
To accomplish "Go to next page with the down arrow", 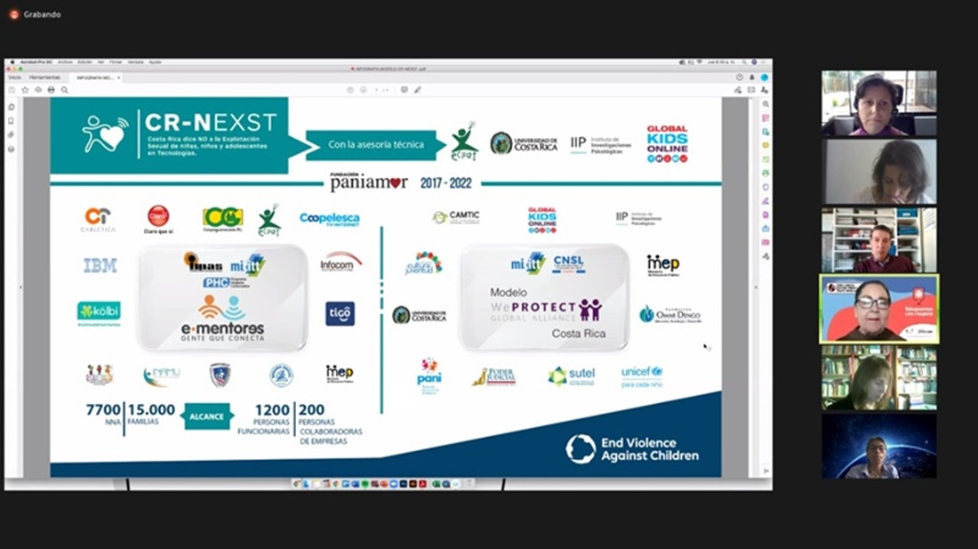I will tap(363, 90).
